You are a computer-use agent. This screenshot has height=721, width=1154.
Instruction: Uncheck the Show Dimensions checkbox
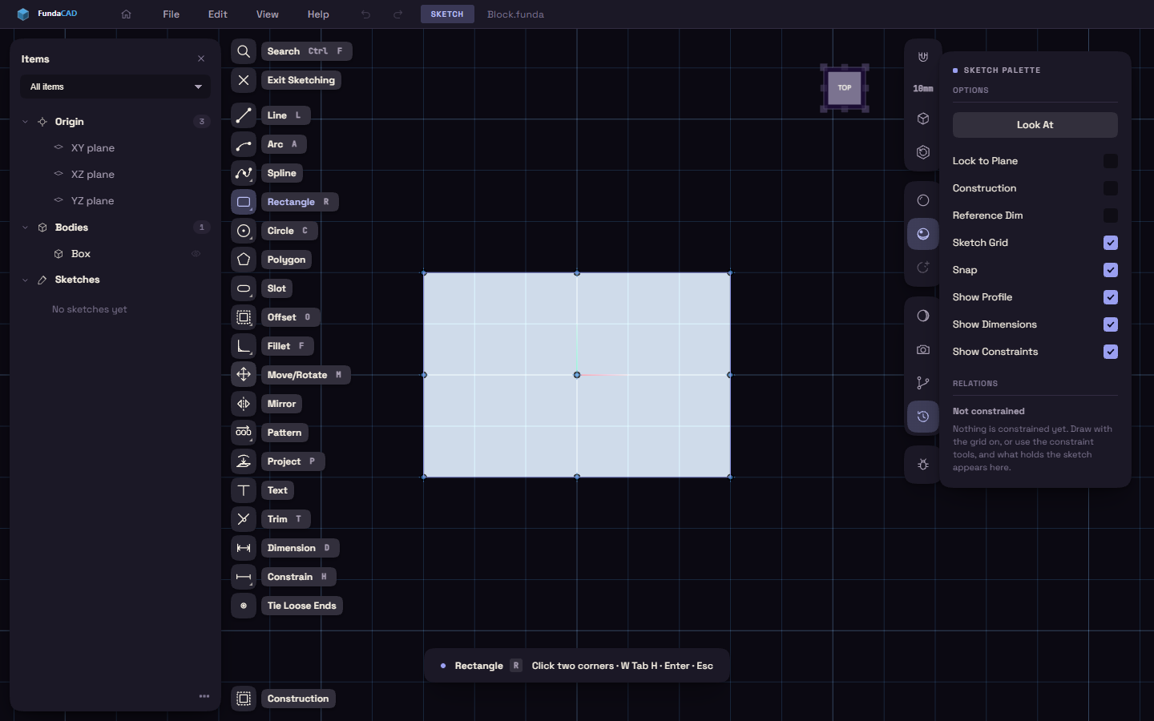click(x=1110, y=324)
